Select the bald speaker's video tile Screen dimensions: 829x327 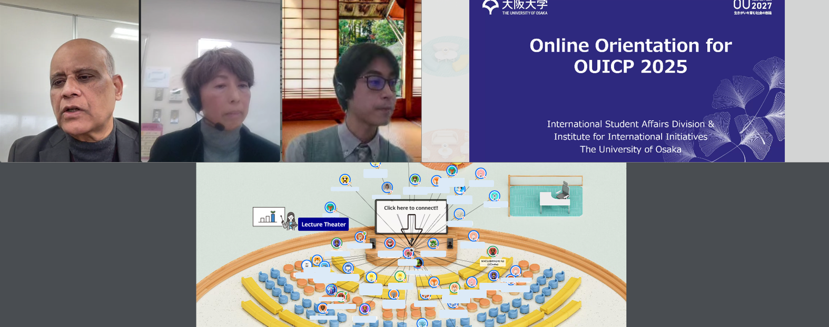coord(70,81)
